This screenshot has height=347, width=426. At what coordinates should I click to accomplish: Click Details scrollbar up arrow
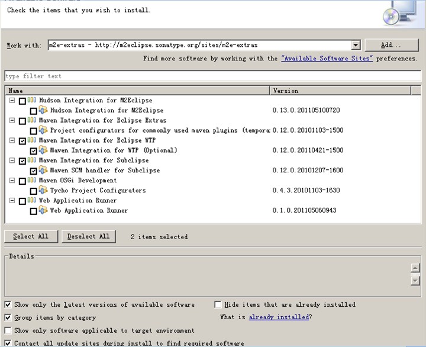(415, 268)
